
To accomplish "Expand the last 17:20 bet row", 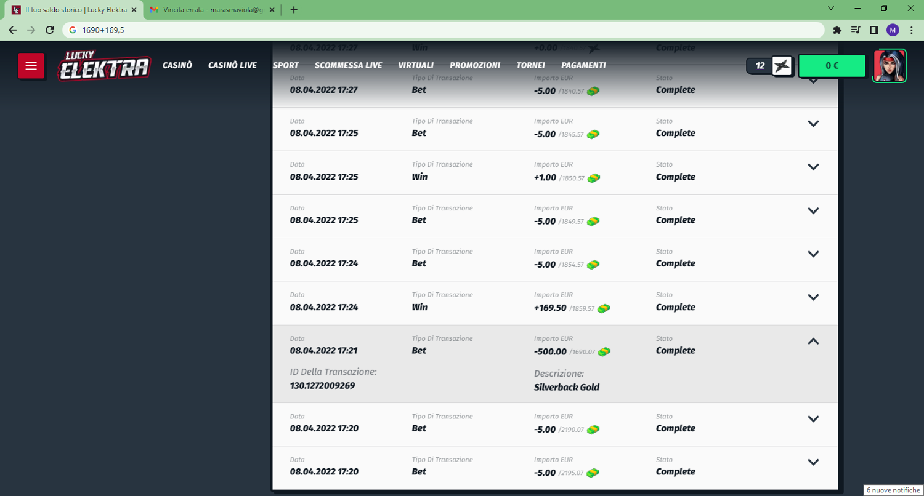I will [813, 462].
